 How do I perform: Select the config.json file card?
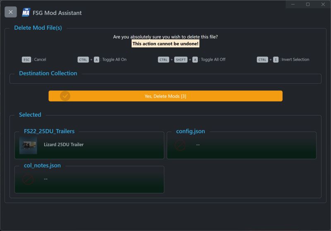242,145
